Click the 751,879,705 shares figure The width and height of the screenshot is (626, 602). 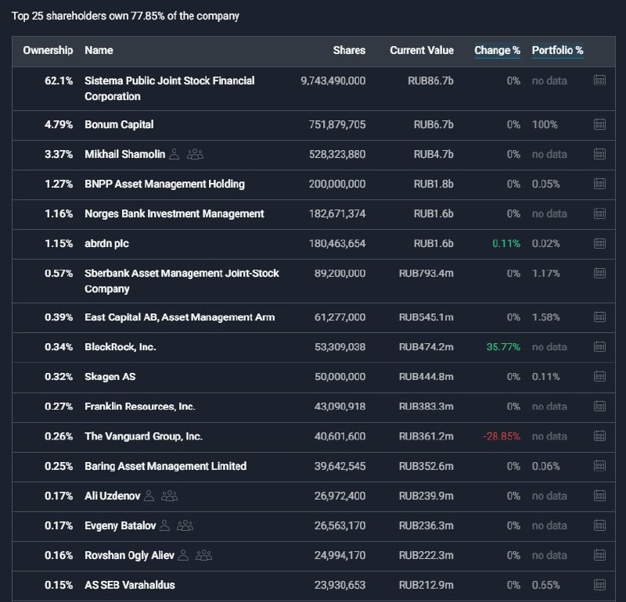tap(337, 124)
